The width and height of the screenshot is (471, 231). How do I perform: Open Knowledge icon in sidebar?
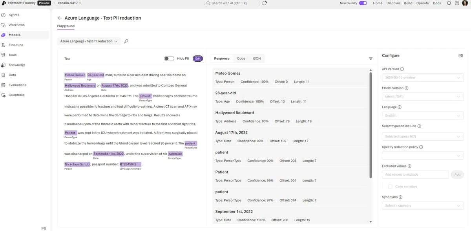pyautogui.click(x=4, y=65)
